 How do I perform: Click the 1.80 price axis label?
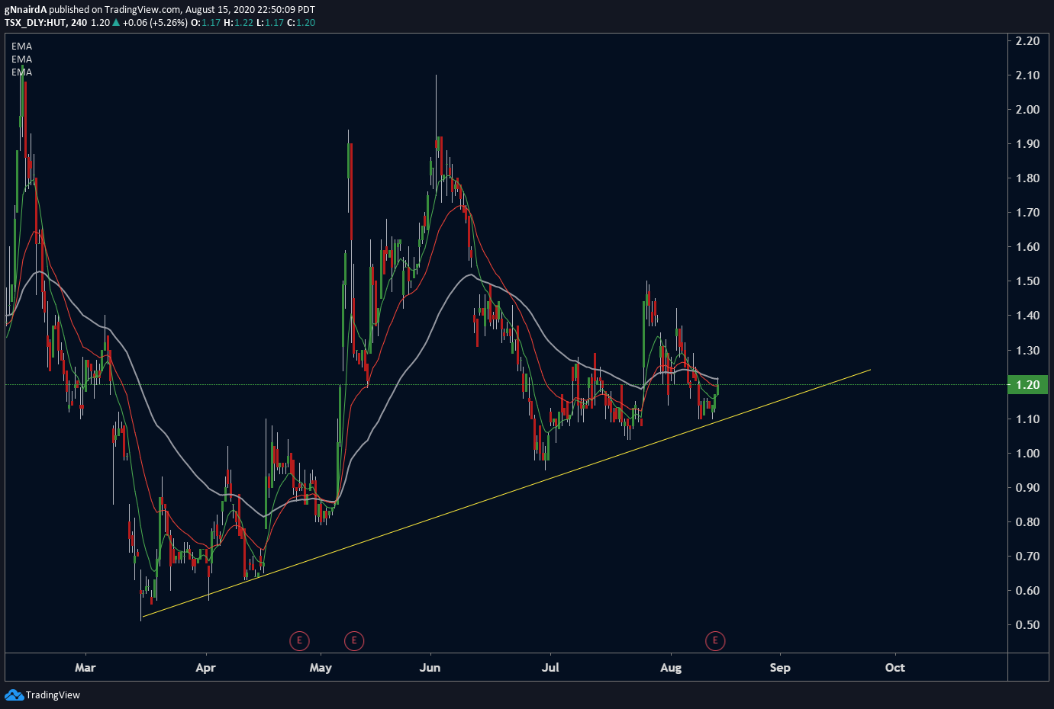coord(1027,178)
